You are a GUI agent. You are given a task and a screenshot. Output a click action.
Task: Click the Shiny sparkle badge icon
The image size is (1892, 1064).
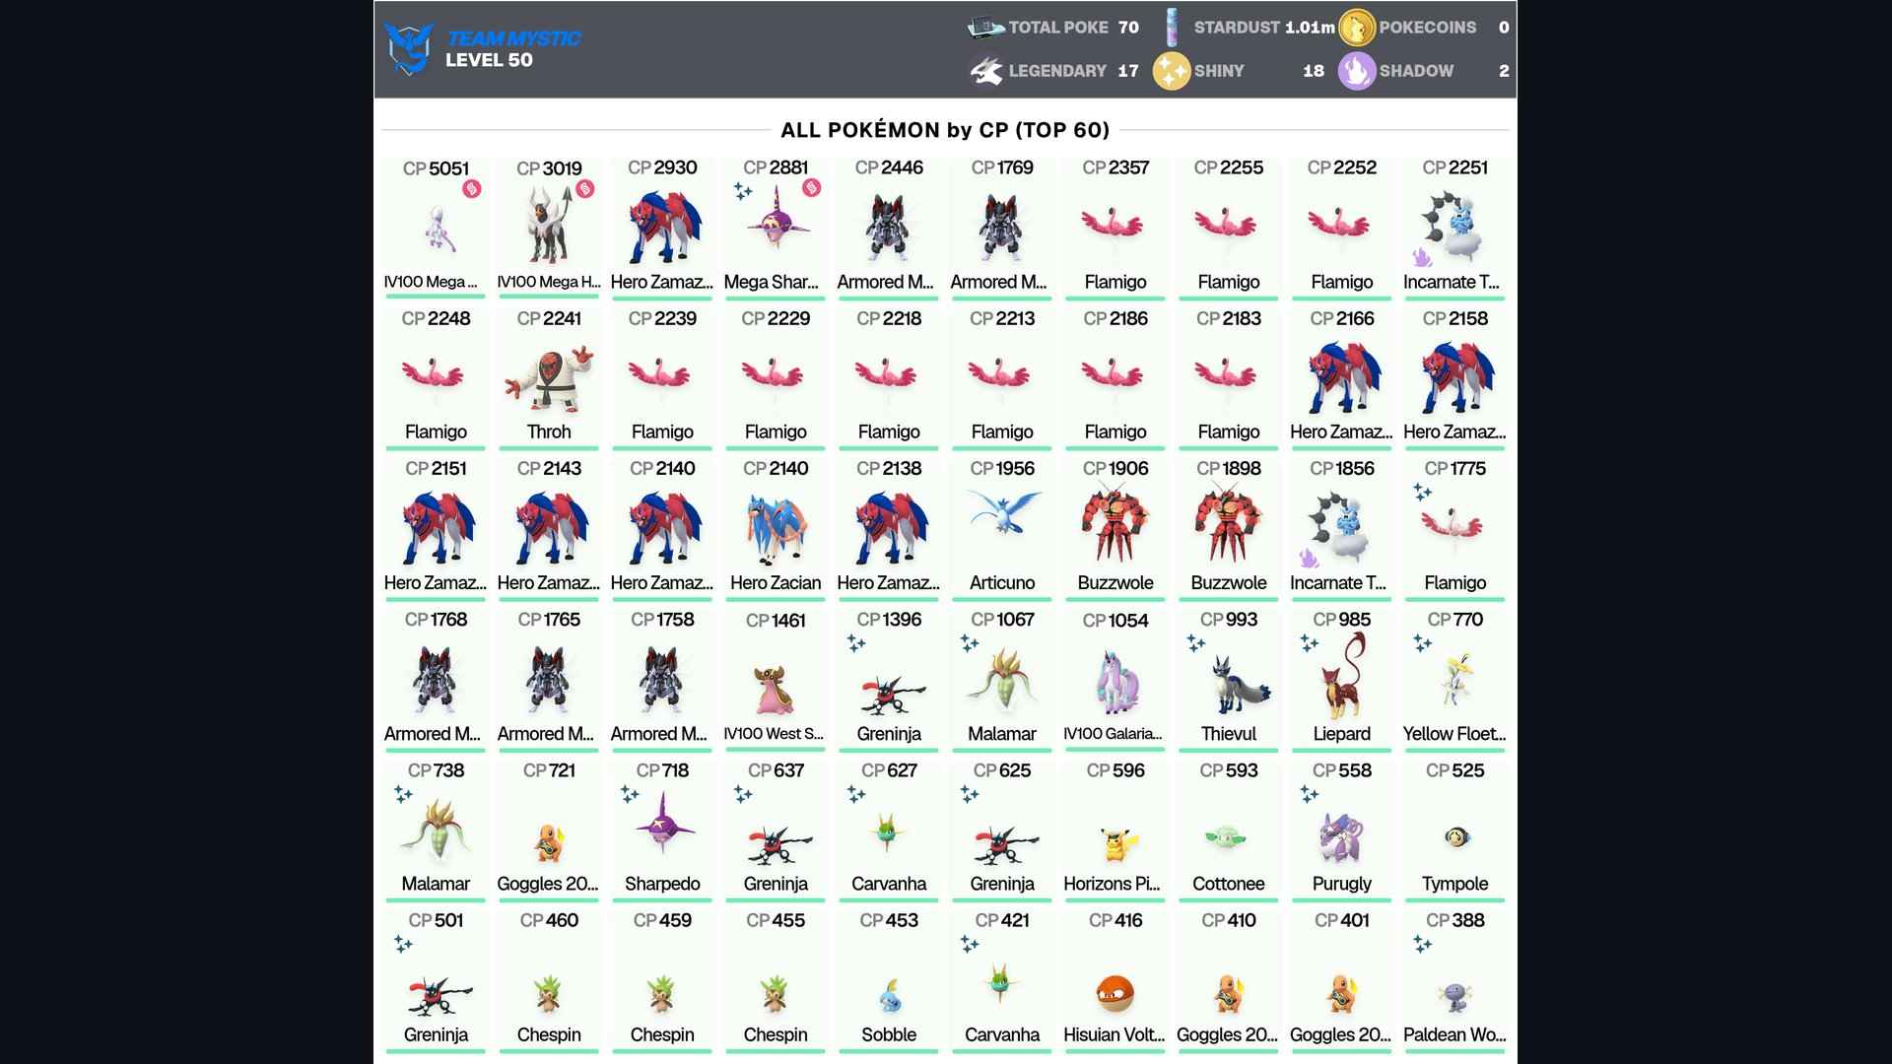(1172, 71)
